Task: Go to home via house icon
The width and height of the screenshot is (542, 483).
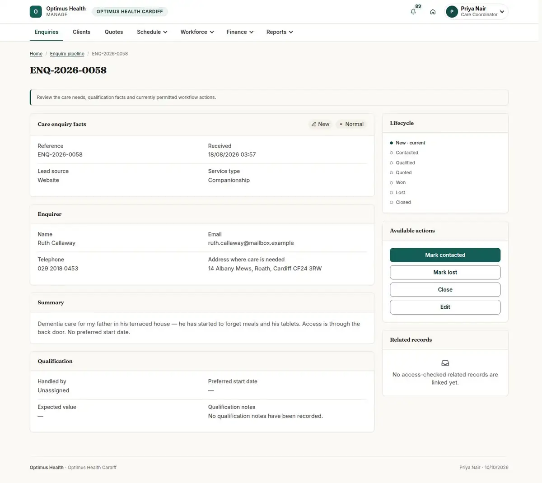Action: [433, 12]
